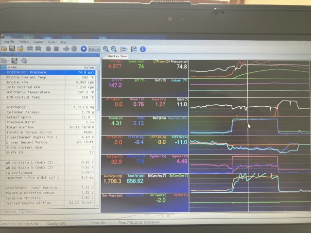
Task: Click the blue info icon in toolbar
Action: pyautogui.click(x=143, y=49)
